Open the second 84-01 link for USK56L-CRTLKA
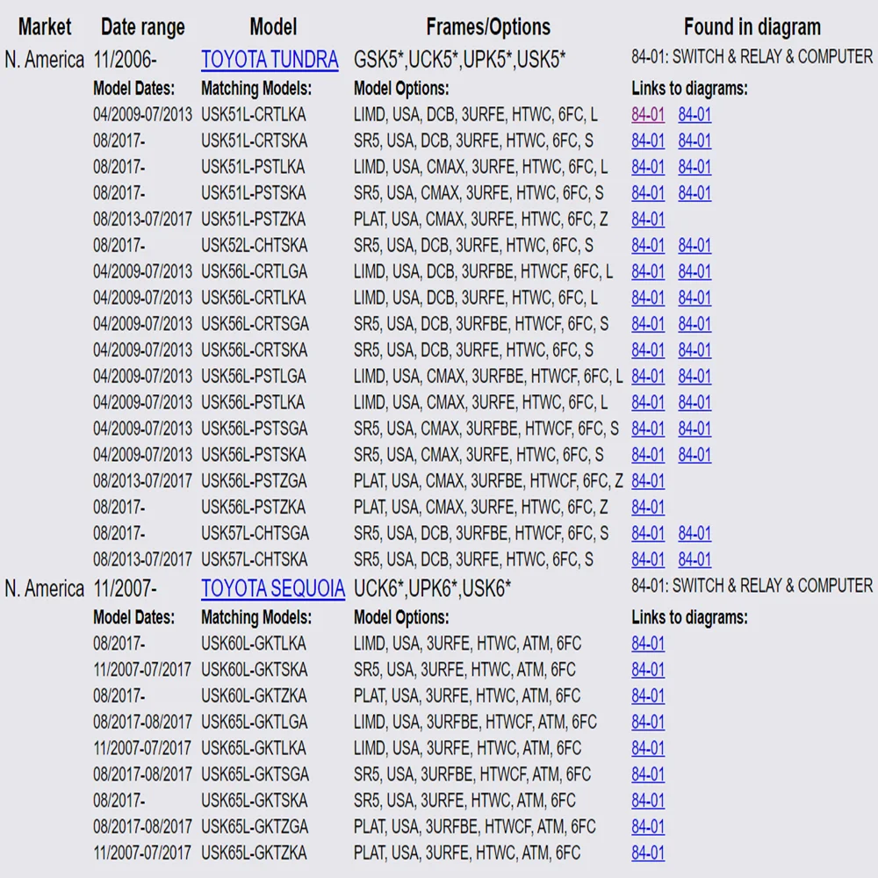878x878 pixels. pyautogui.click(x=694, y=298)
